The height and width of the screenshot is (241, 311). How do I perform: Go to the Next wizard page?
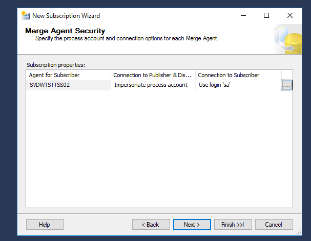(x=192, y=224)
